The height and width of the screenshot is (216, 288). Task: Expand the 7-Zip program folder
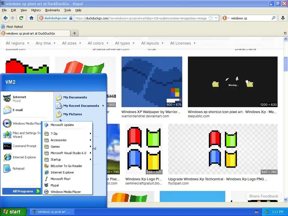pos(67,134)
